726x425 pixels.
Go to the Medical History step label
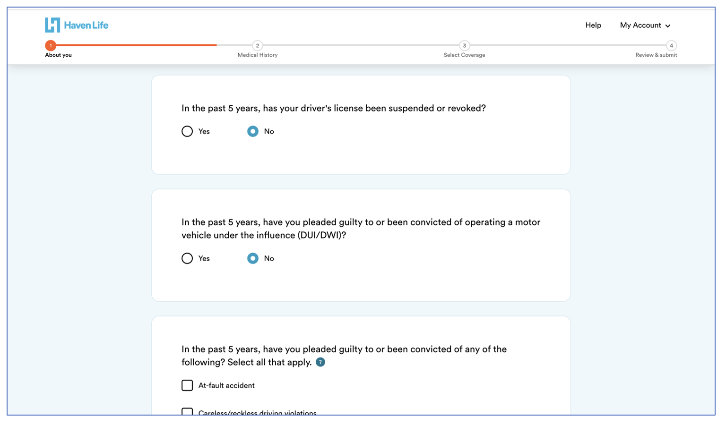pos(258,55)
